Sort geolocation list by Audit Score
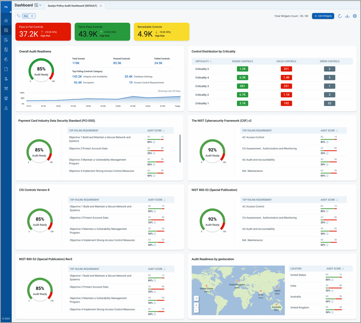 (x=343, y=269)
